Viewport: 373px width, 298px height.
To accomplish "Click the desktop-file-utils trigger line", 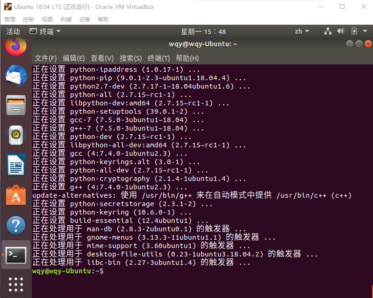I will pyautogui.click(x=175, y=254).
